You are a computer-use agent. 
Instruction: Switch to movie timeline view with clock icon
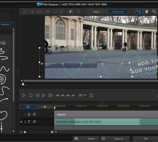[x=45, y=107]
